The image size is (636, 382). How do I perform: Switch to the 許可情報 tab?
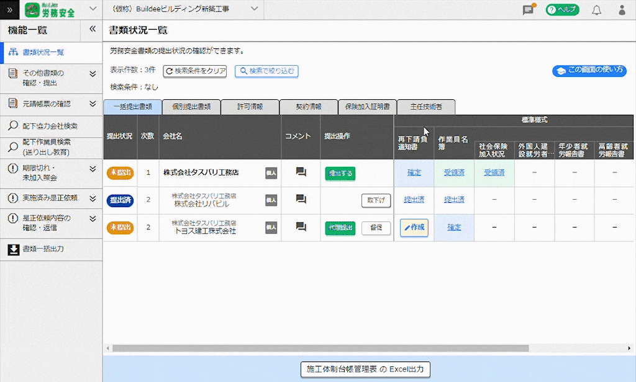coord(250,107)
